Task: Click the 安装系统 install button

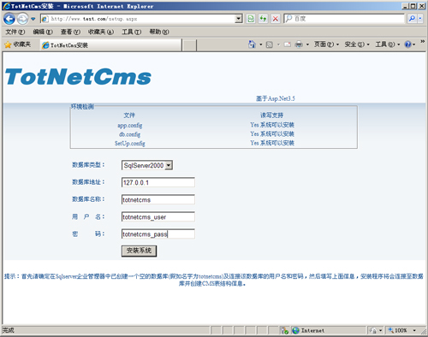Action: point(139,251)
